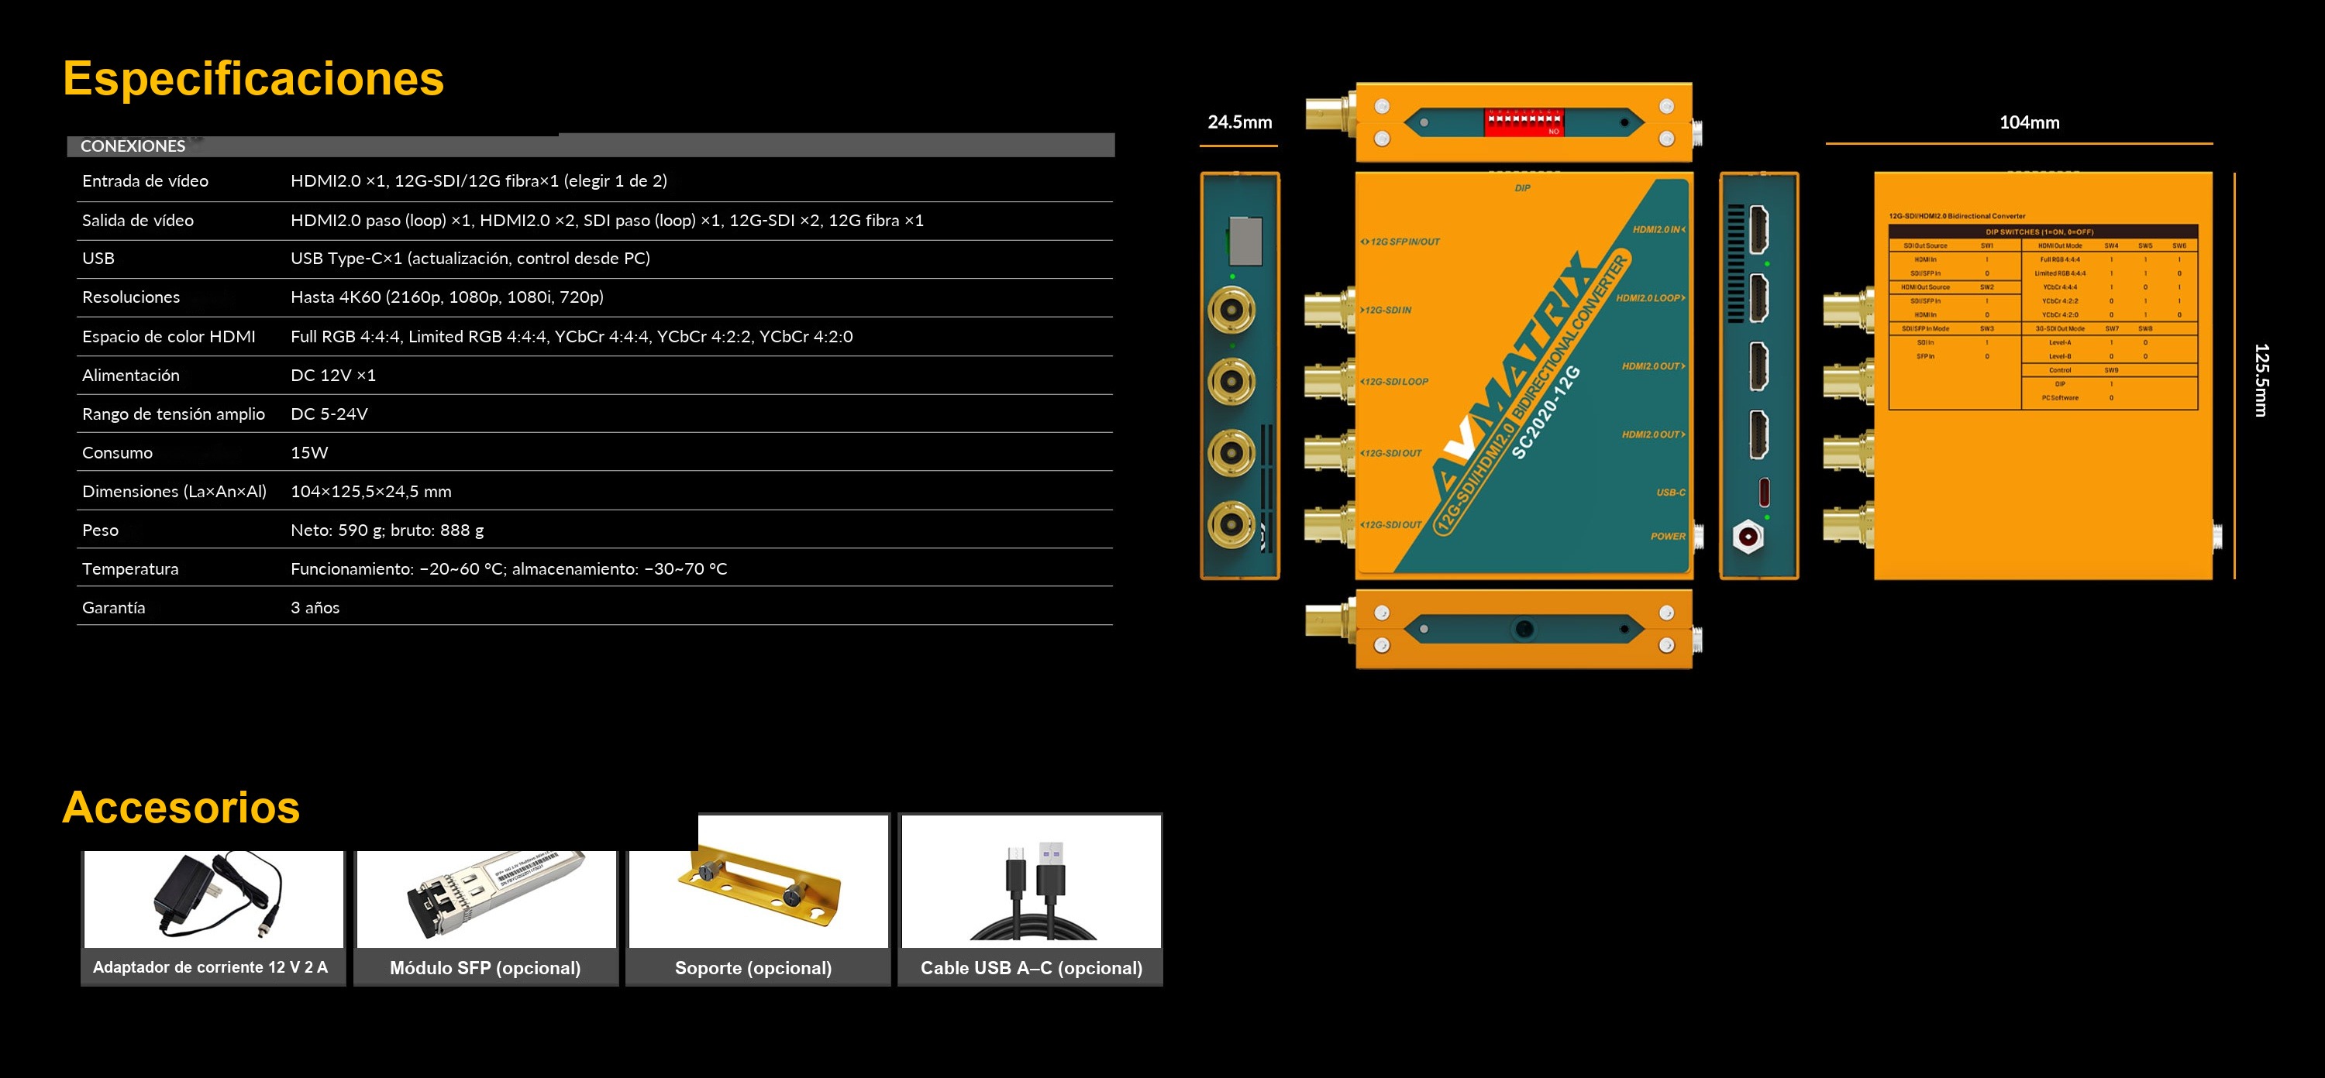The image size is (2325, 1078).
Task: Select the value "DC 12V ×1"
Action: (x=333, y=376)
